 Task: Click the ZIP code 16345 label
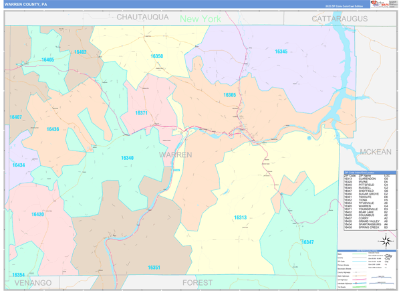pos(281,52)
